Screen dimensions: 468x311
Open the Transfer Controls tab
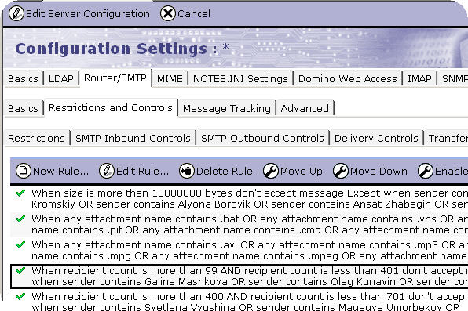pyautogui.click(x=447, y=138)
